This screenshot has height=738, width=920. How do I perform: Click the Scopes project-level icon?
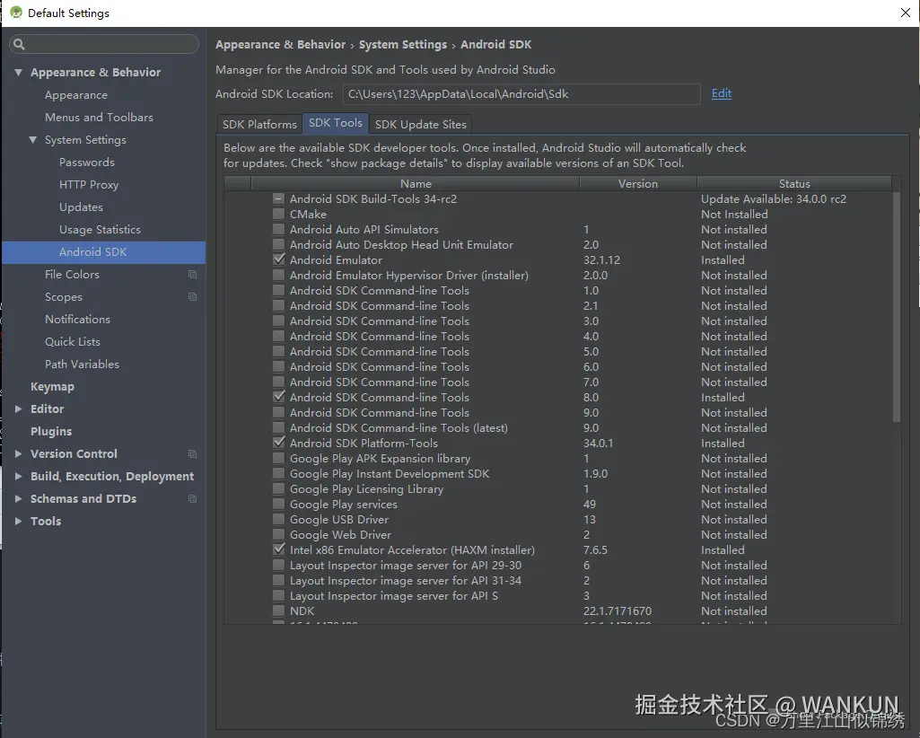[x=192, y=296]
